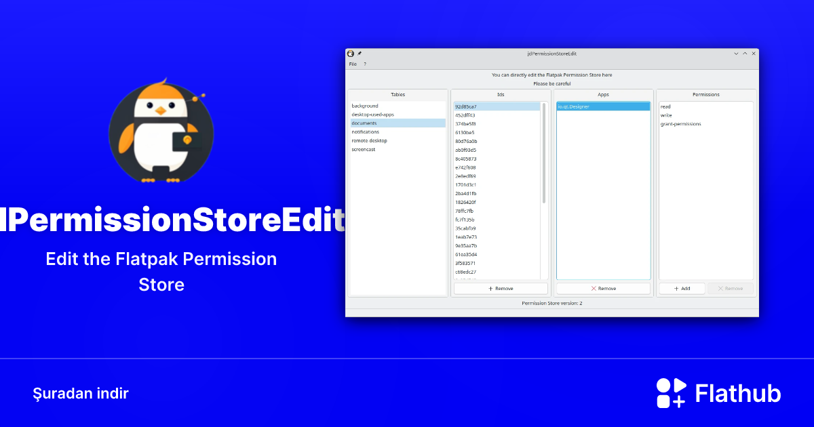Click the chevron shade icon in the title bar
Screen dimensions: 814x427
pos(735,53)
